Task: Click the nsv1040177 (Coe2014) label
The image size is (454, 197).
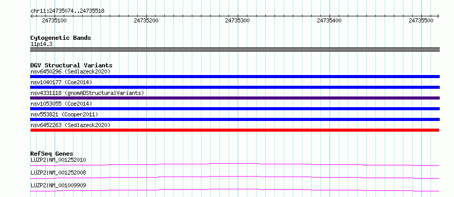Action: click(61, 82)
